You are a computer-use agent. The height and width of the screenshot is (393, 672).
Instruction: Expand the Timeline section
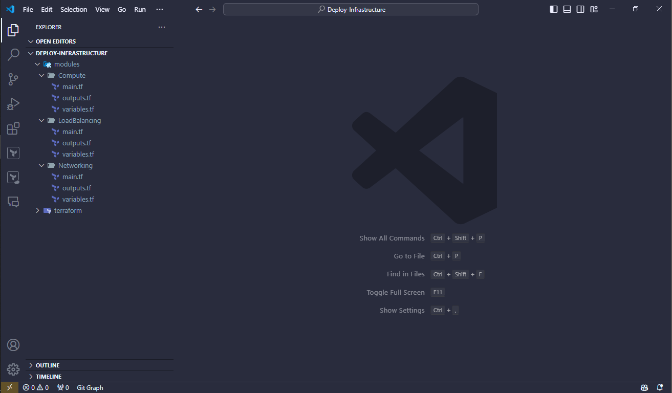(x=100, y=377)
